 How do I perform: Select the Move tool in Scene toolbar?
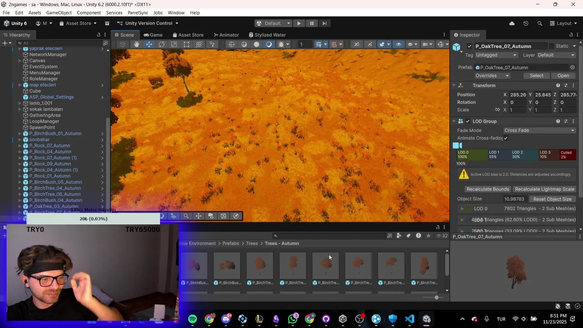(x=149, y=44)
